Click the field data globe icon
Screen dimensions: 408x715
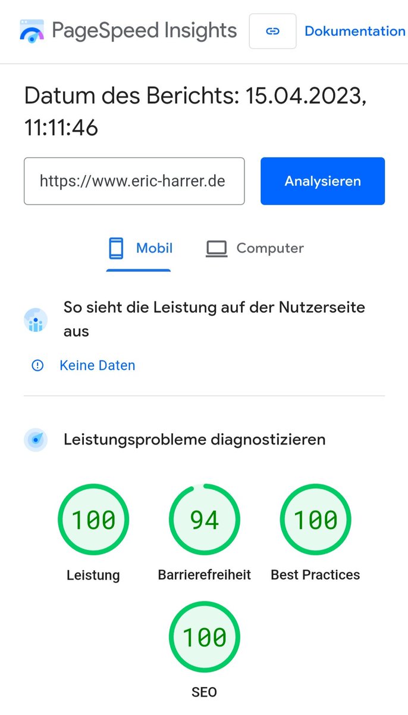36,320
